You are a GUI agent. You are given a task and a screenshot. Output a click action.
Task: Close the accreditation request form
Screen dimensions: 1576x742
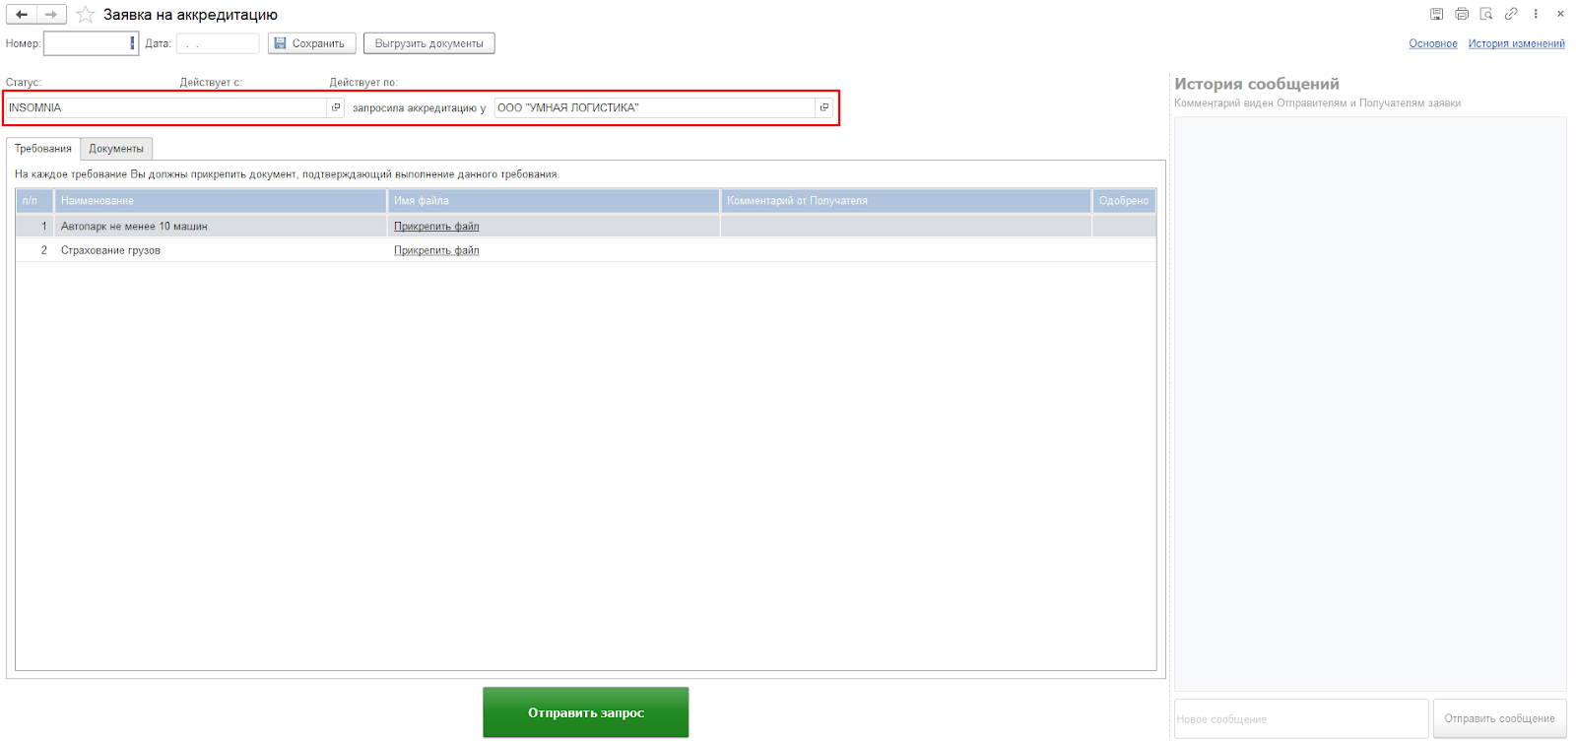coord(1560,14)
